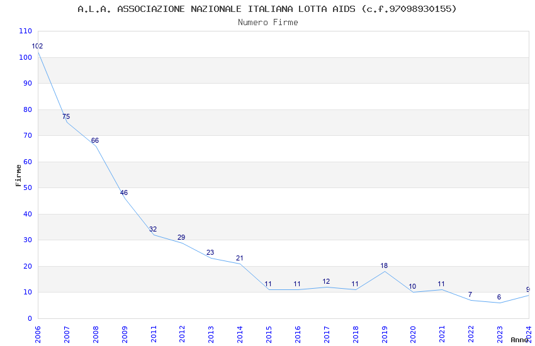Select data label 23 for 2013

(210, 253)
